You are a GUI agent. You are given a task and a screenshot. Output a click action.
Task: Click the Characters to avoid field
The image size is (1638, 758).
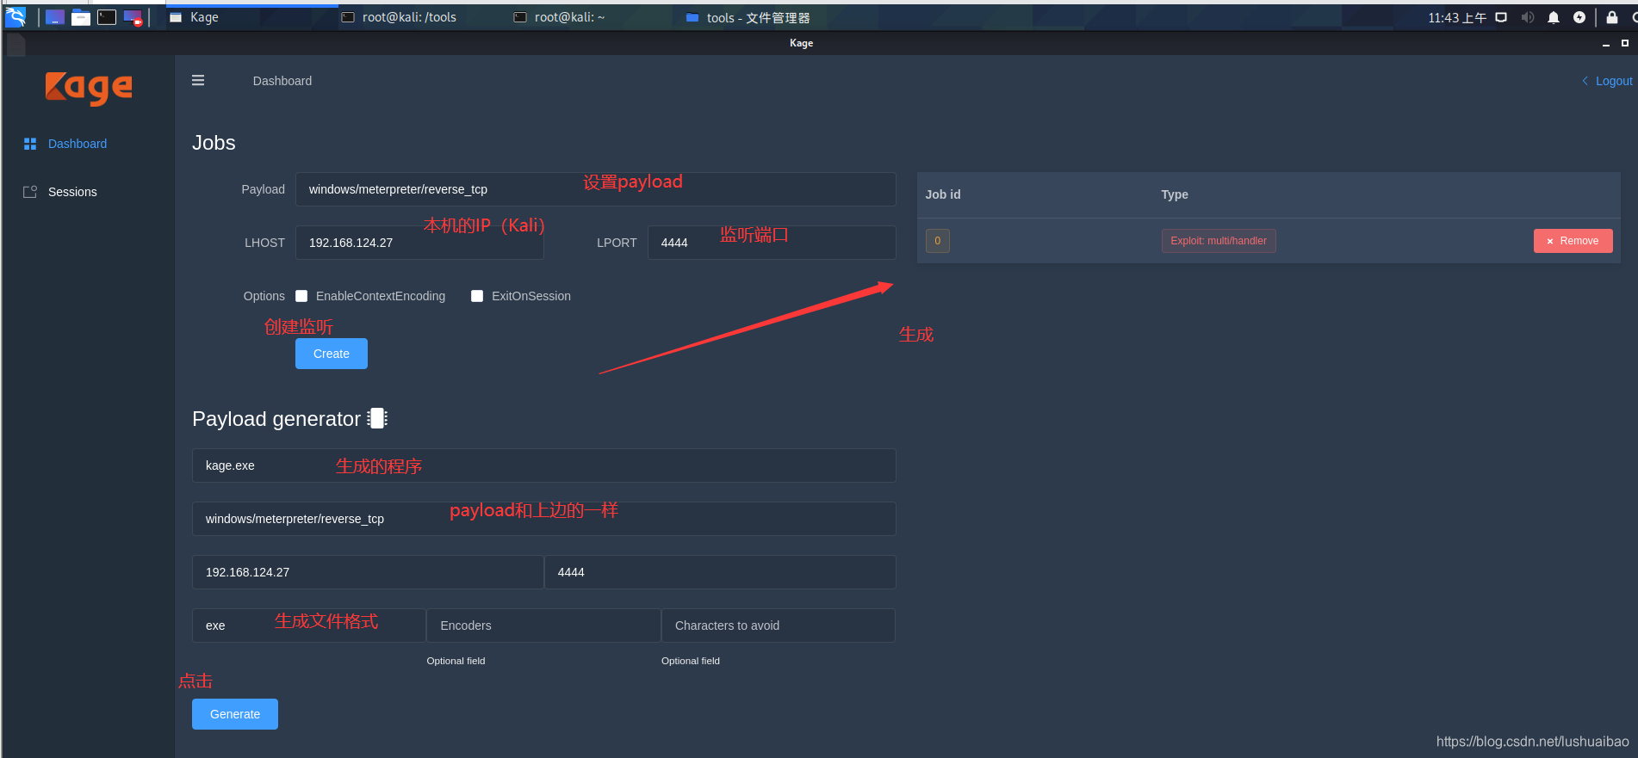point(779,626)
